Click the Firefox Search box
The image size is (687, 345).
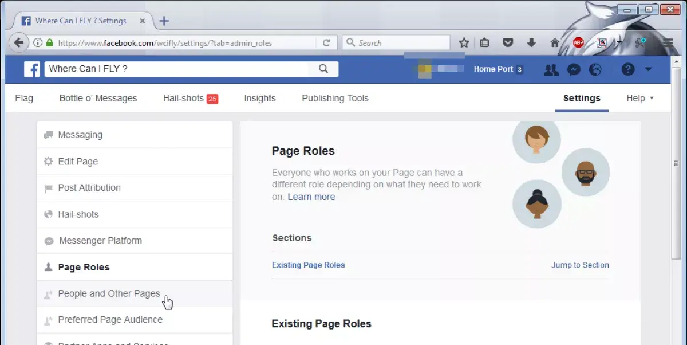pyautogui.click(x=396, y=43)
